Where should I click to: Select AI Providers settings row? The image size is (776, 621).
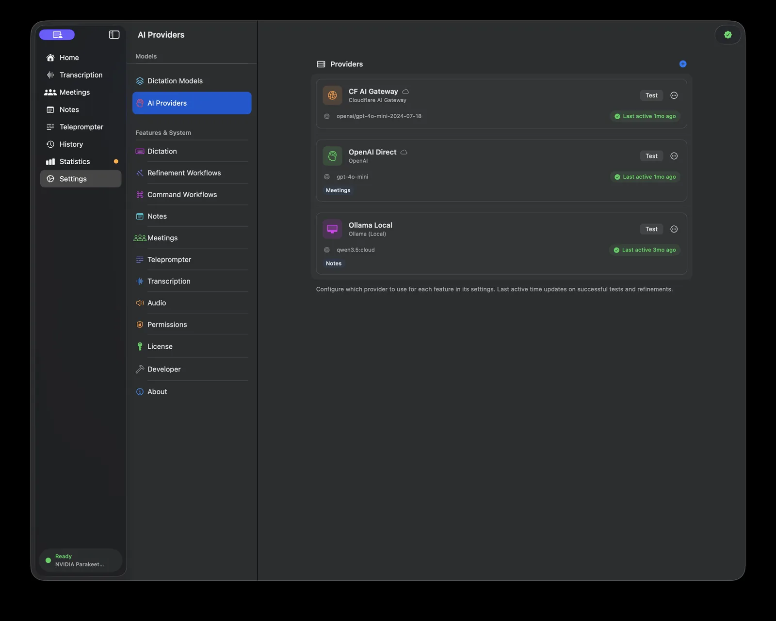(x=192, y=103)
